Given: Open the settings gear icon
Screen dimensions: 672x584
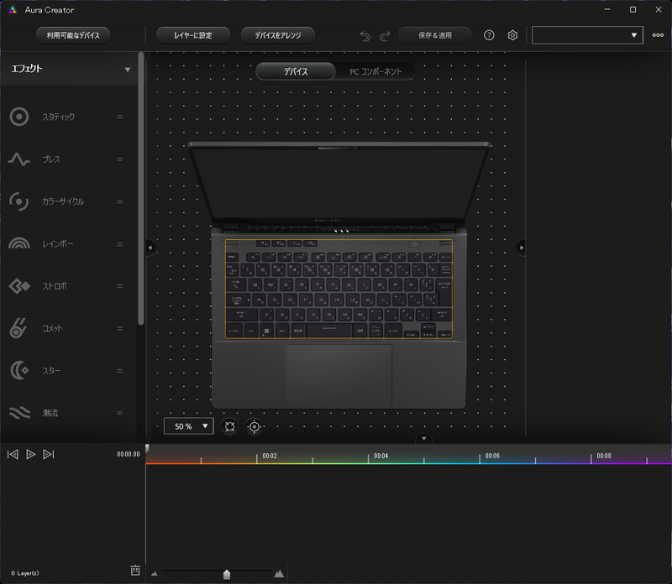Looking at the screenshot, I should (512, 35).
